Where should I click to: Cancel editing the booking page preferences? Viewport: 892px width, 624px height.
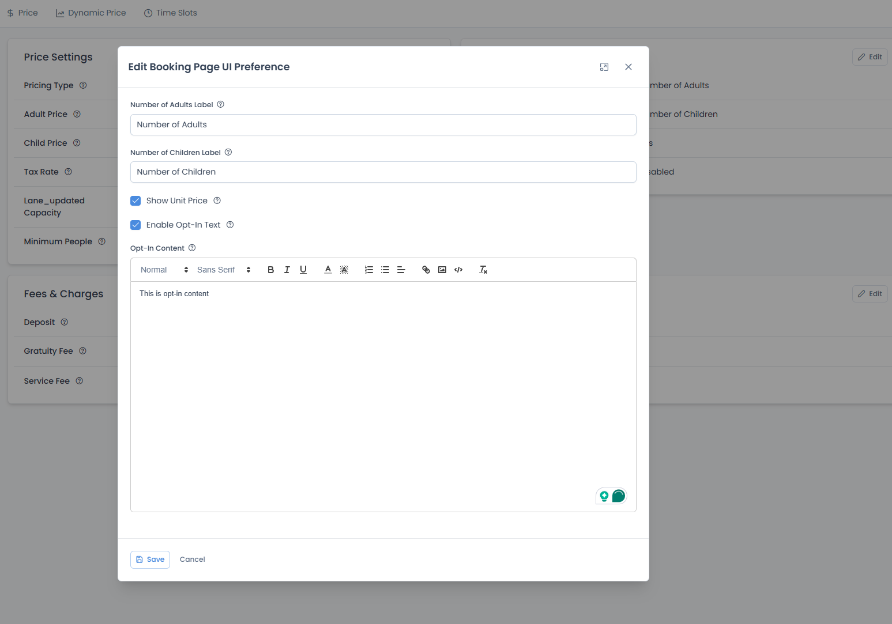193,559
